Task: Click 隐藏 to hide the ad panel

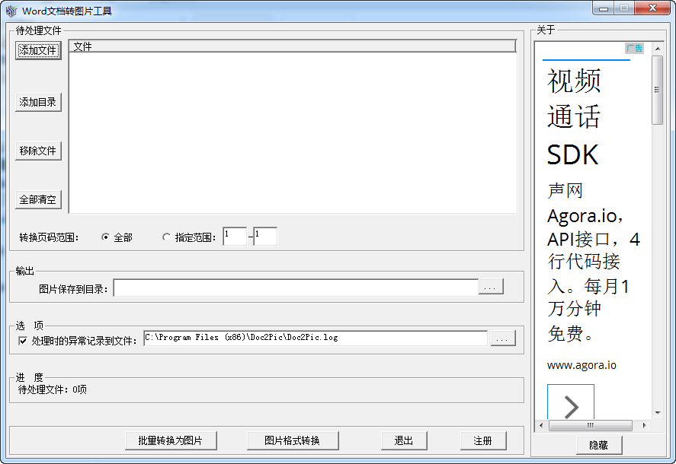Action: point(599,446)
